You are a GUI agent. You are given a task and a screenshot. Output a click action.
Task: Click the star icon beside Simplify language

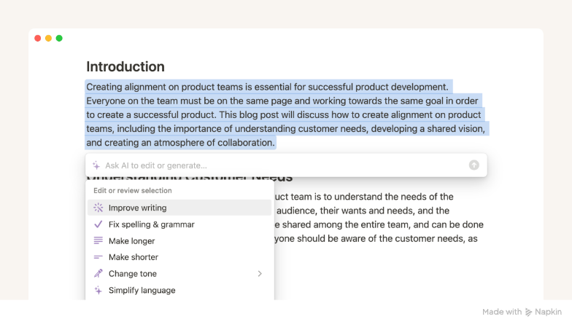pos(98,290)
